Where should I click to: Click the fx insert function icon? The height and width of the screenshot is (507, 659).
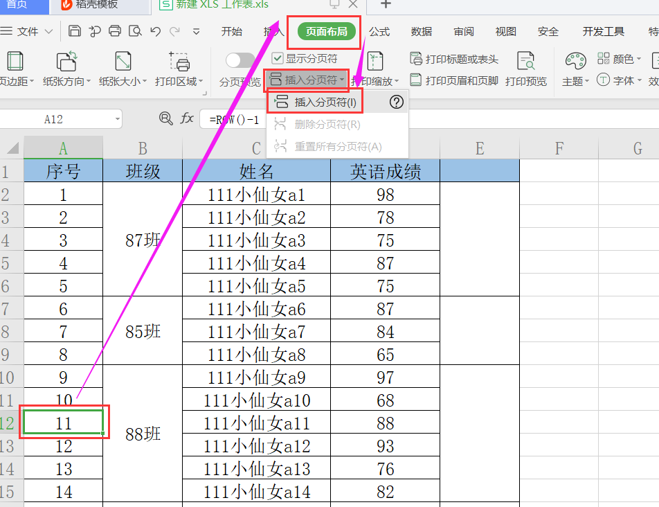[187, 119]
